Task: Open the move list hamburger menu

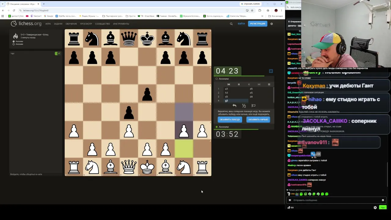Action: point(269,84)
